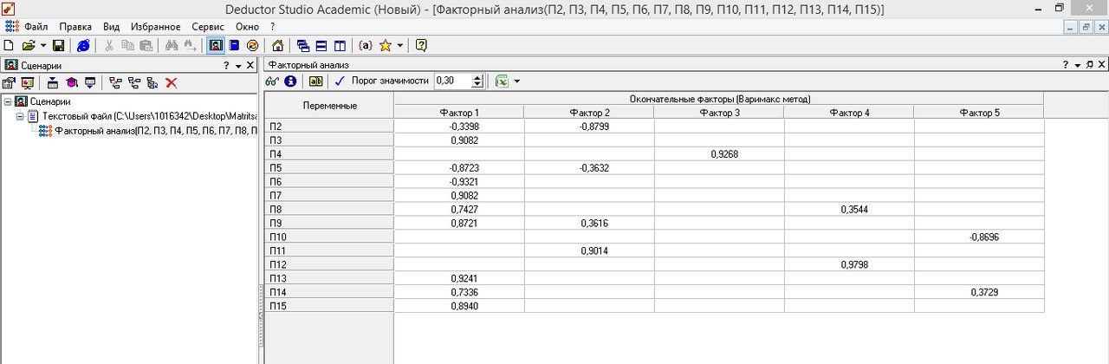Open the Правка menu

75,27
